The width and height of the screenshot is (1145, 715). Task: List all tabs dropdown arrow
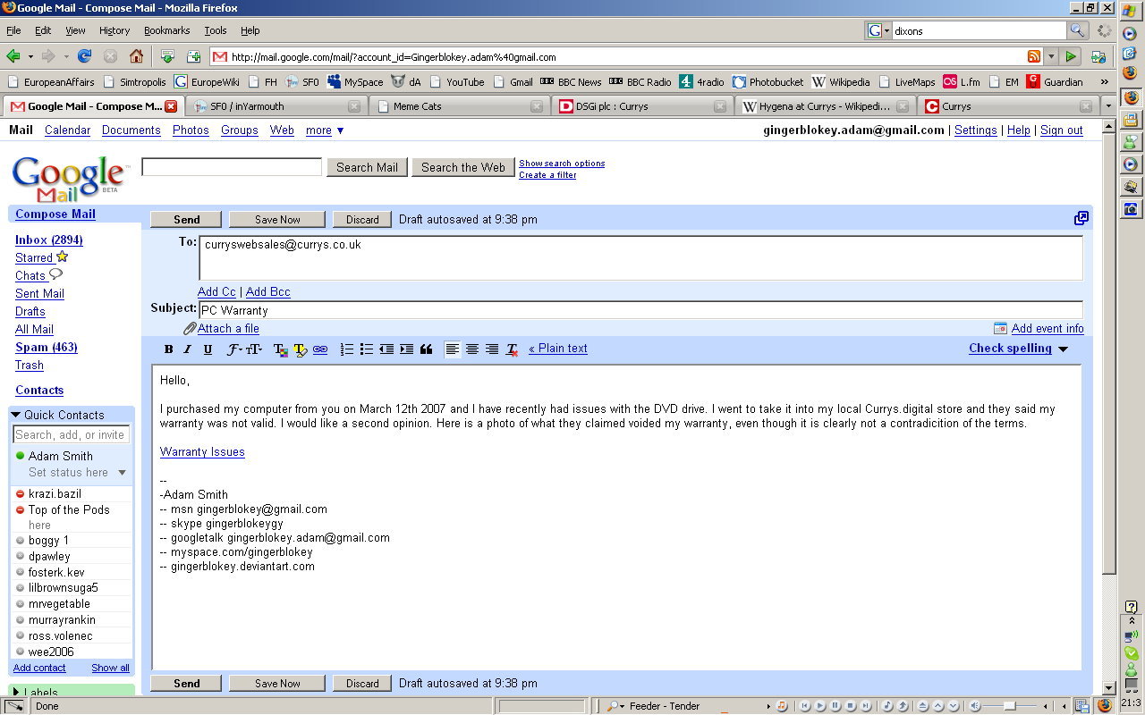pos(1108,106)
